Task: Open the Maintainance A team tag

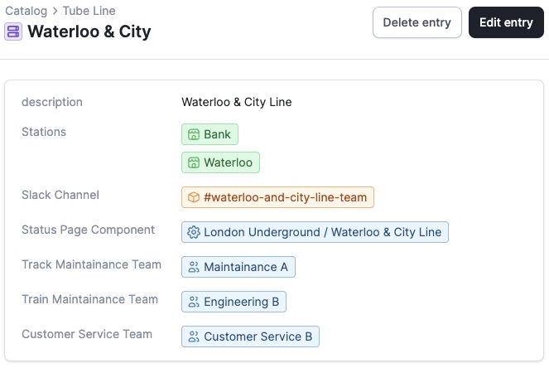Action: 245,267
